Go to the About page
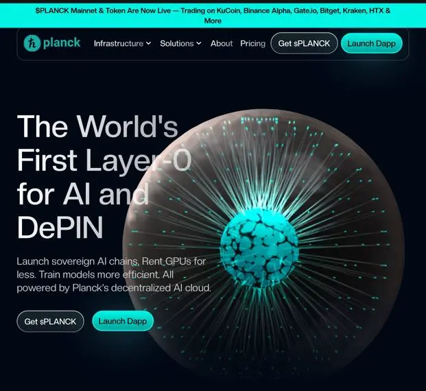 point(222,43)
